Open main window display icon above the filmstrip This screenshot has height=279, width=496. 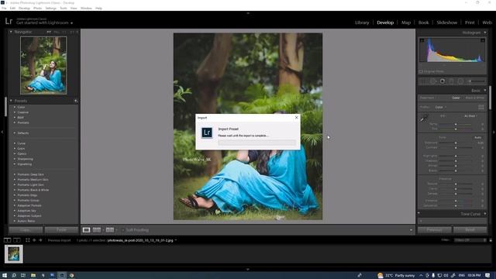(7, 240)
